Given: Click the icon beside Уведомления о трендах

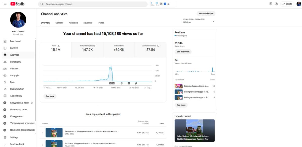Looking at the screenshot, I should click(5, 123).
